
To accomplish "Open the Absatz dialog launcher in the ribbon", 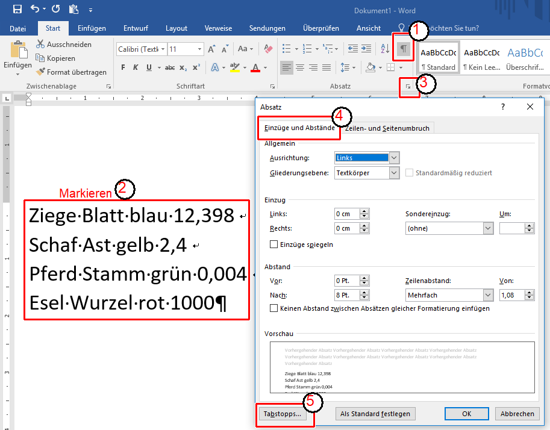I will [408, 86].
